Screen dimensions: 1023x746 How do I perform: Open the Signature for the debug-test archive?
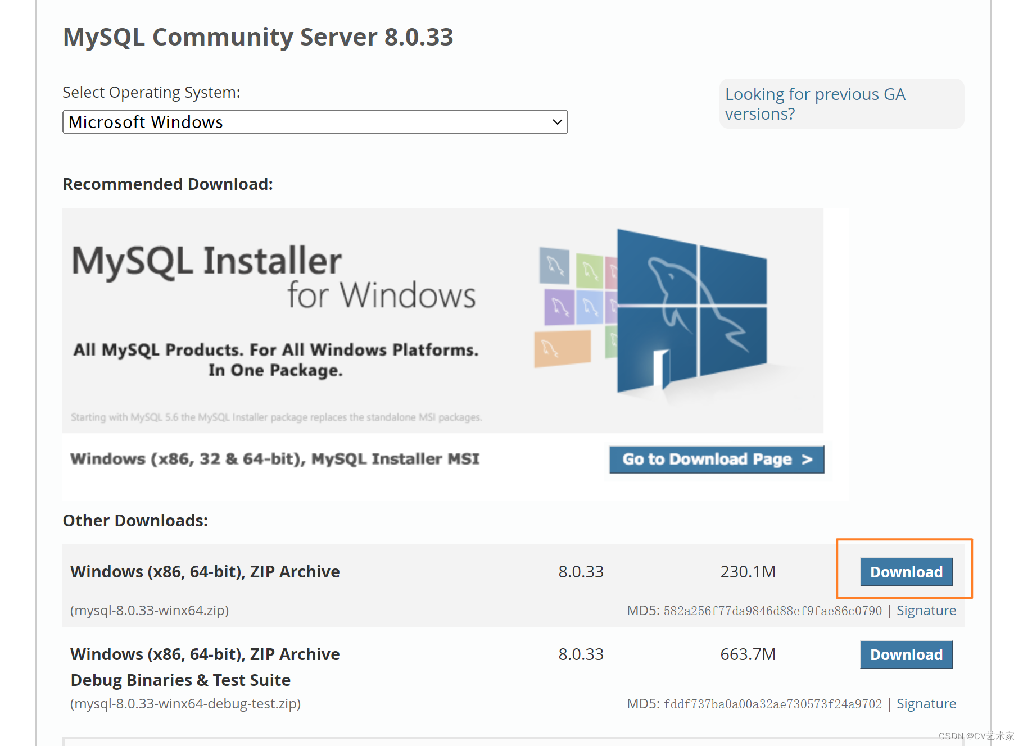[926, 703]
